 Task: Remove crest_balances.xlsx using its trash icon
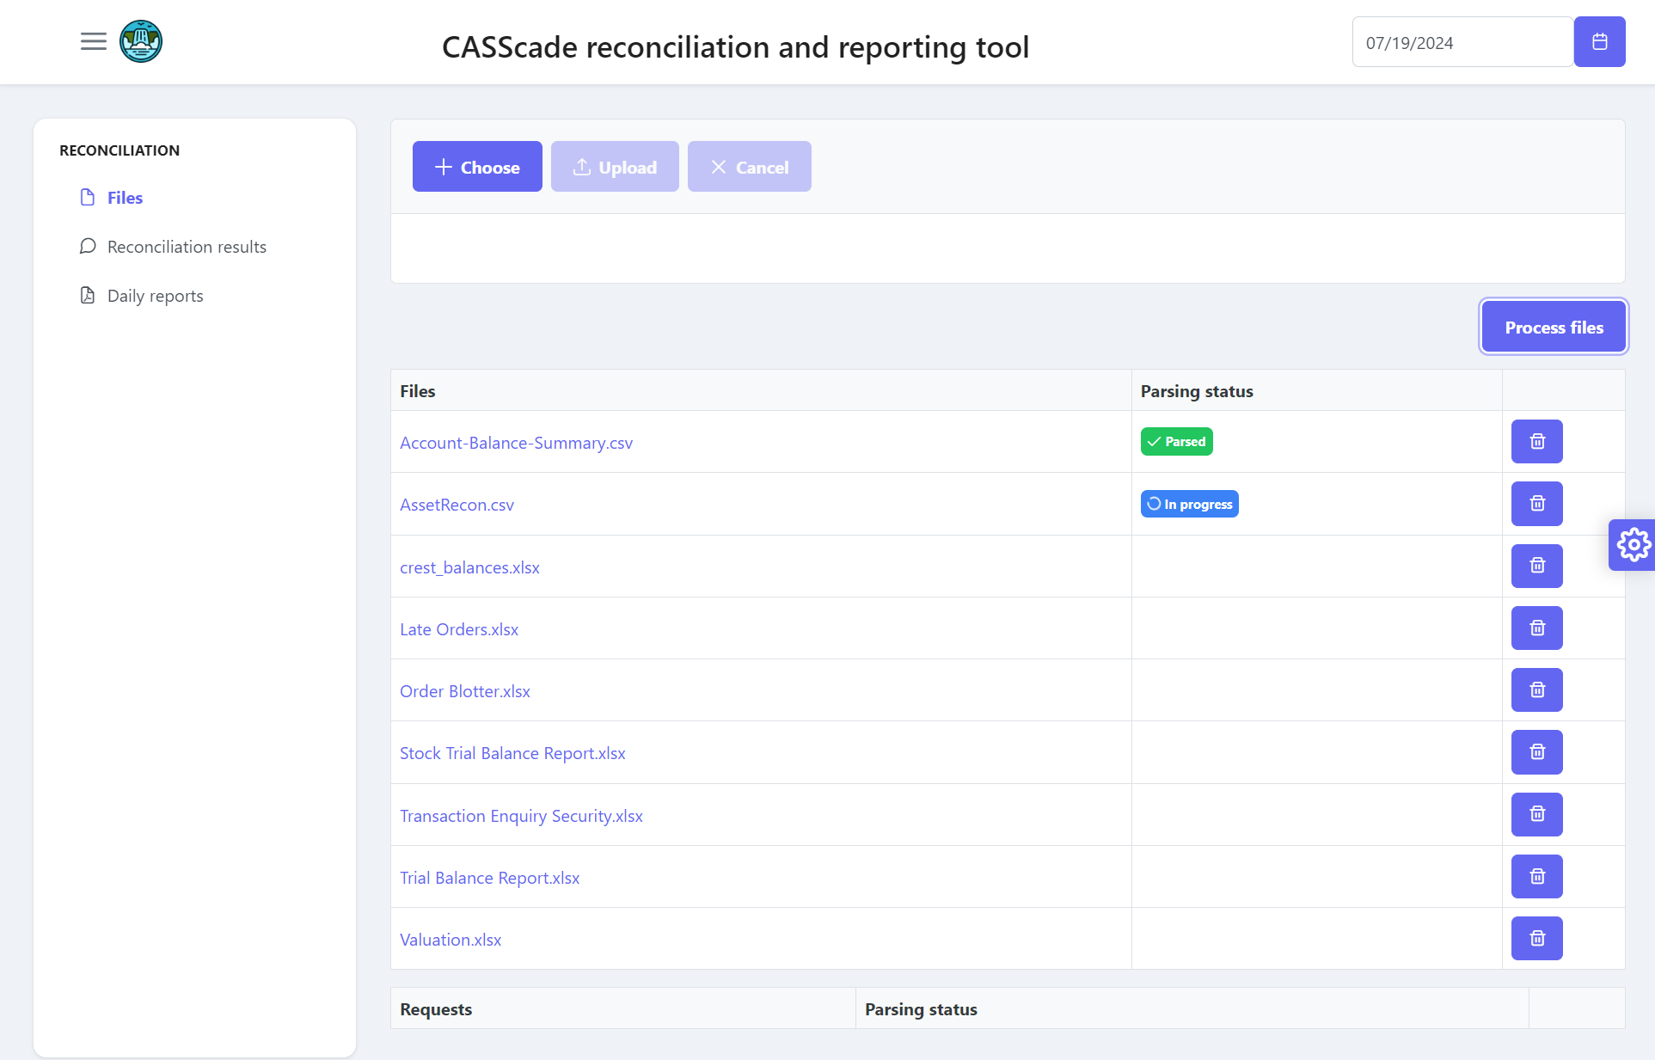tap(1536, 566)
